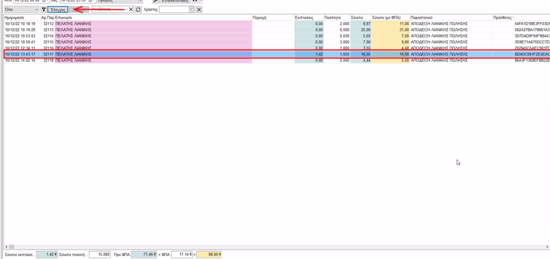Open the Όλα dropdown filter
The image size is (550, 259).
[20, 10]
